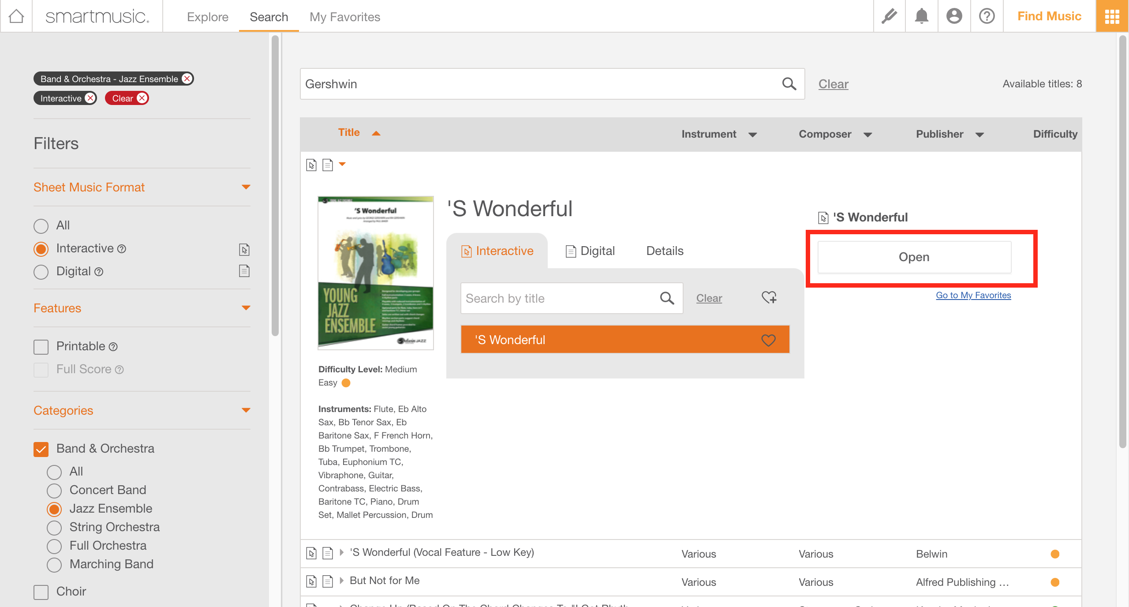Open the Instrument column dropdown
Viewport: 1129px width, 607px height.
(752, 135)
